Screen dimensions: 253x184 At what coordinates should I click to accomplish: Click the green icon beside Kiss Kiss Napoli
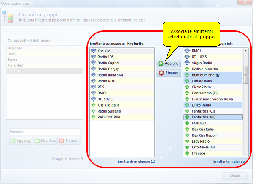tap(187, 135)
